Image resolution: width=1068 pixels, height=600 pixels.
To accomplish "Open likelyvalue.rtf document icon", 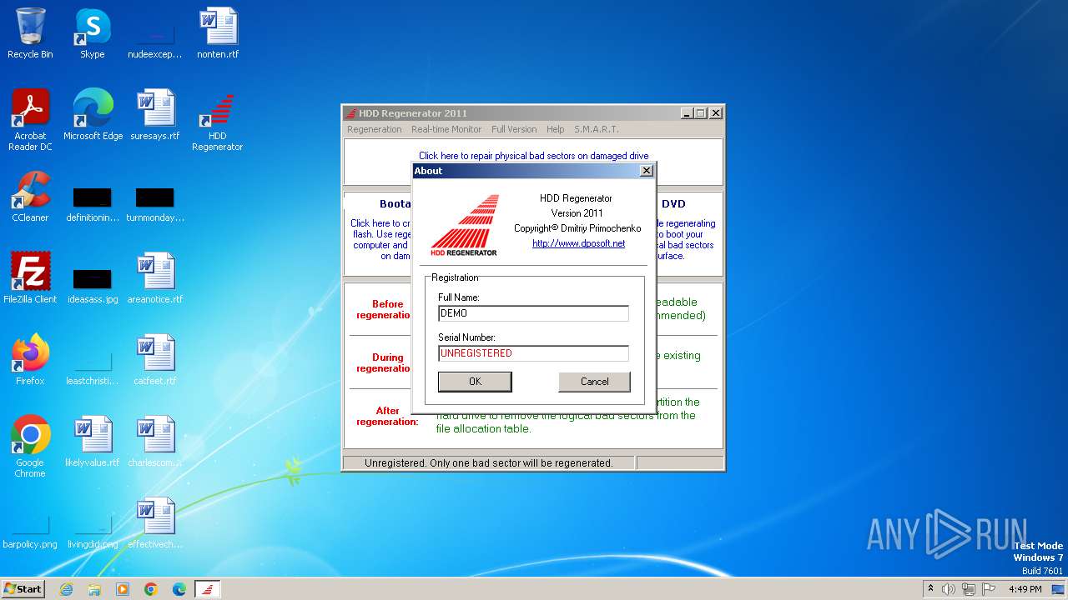I will click(x=93, y=442).
